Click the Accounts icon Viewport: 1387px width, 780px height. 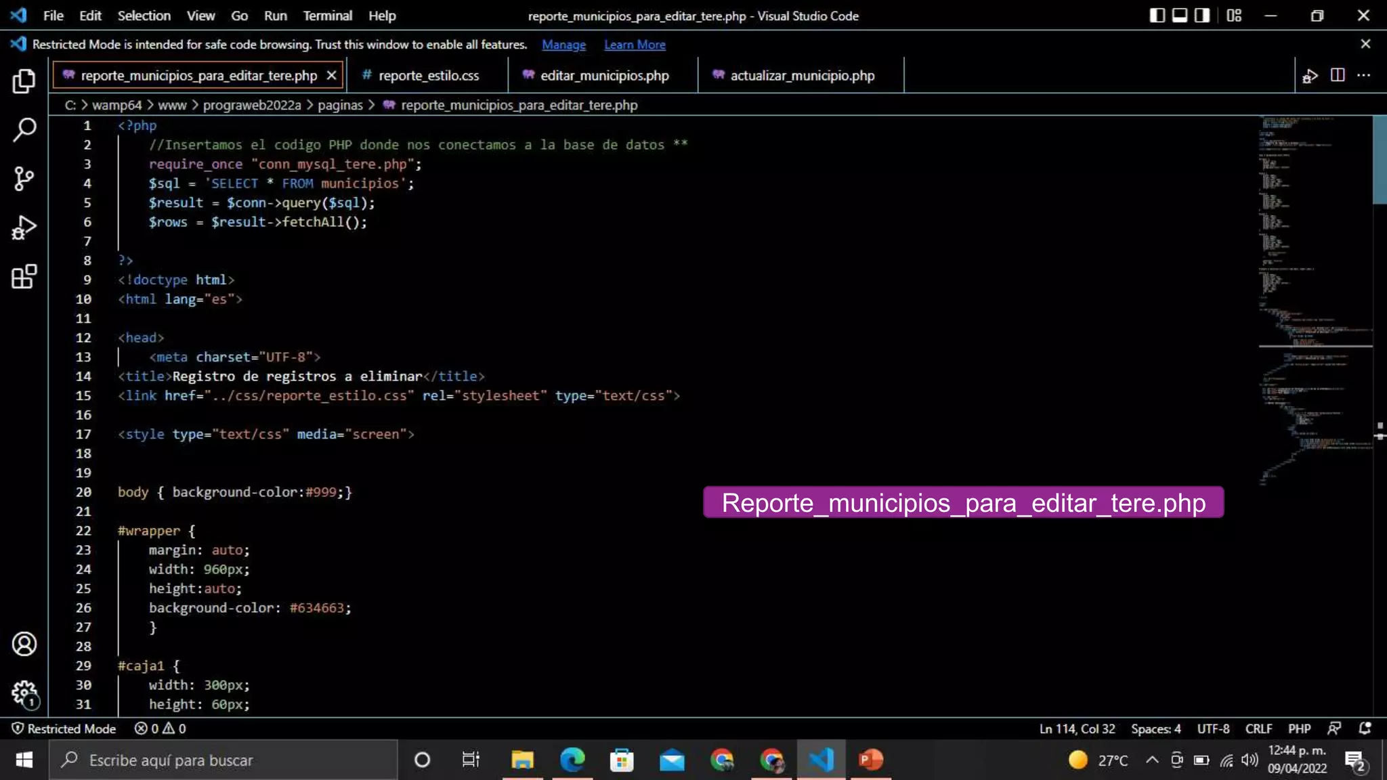(24, 644)
